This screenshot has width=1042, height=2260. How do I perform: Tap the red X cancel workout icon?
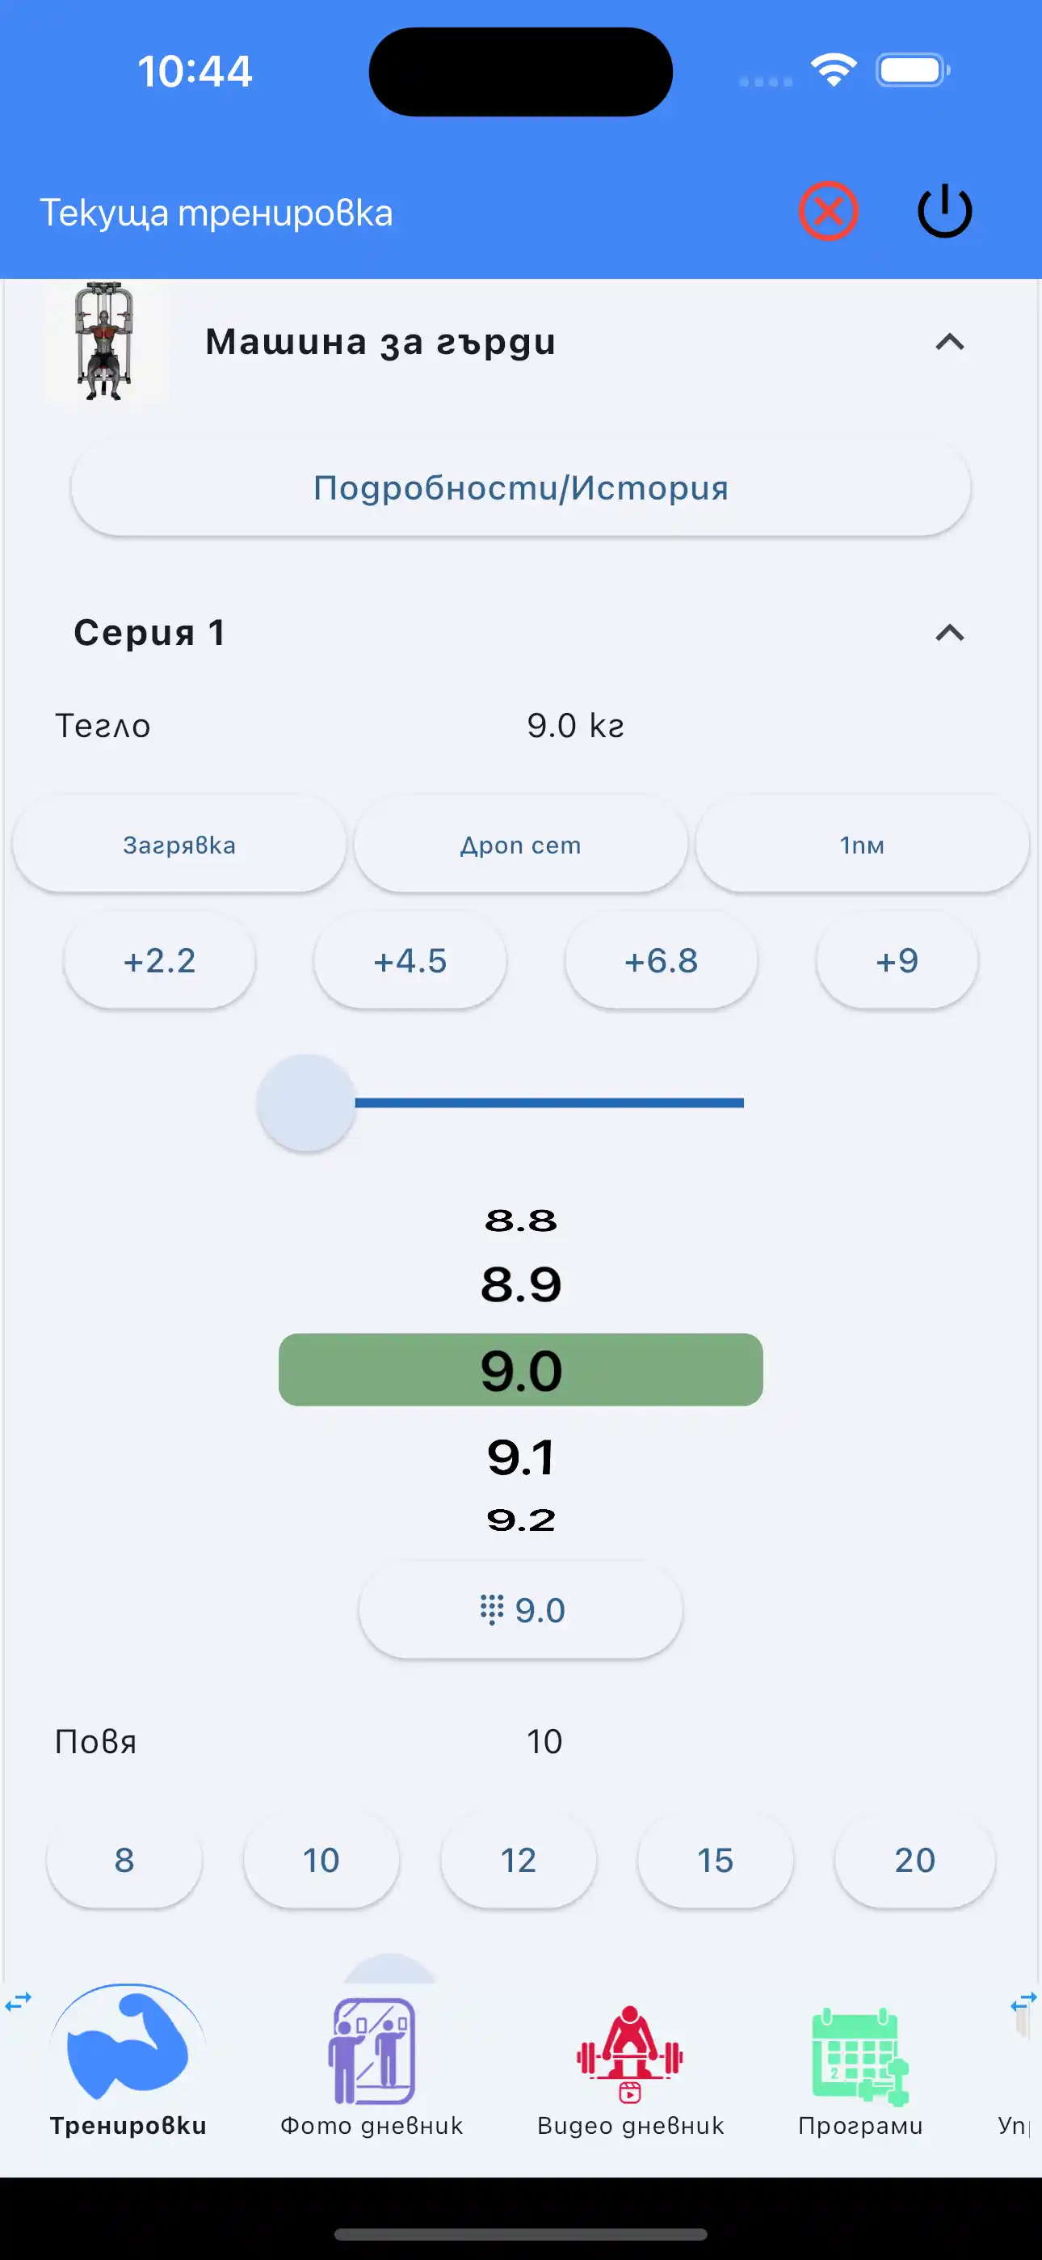(x=827, y=212)
